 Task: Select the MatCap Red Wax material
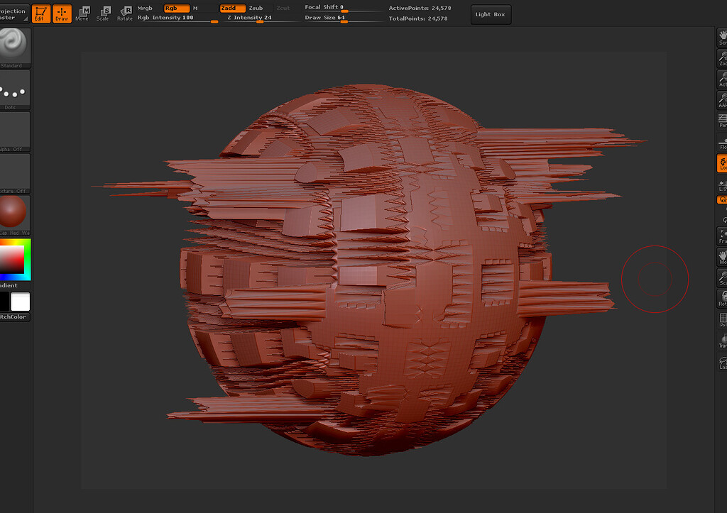pyautogui.click(x=13, y=211)
